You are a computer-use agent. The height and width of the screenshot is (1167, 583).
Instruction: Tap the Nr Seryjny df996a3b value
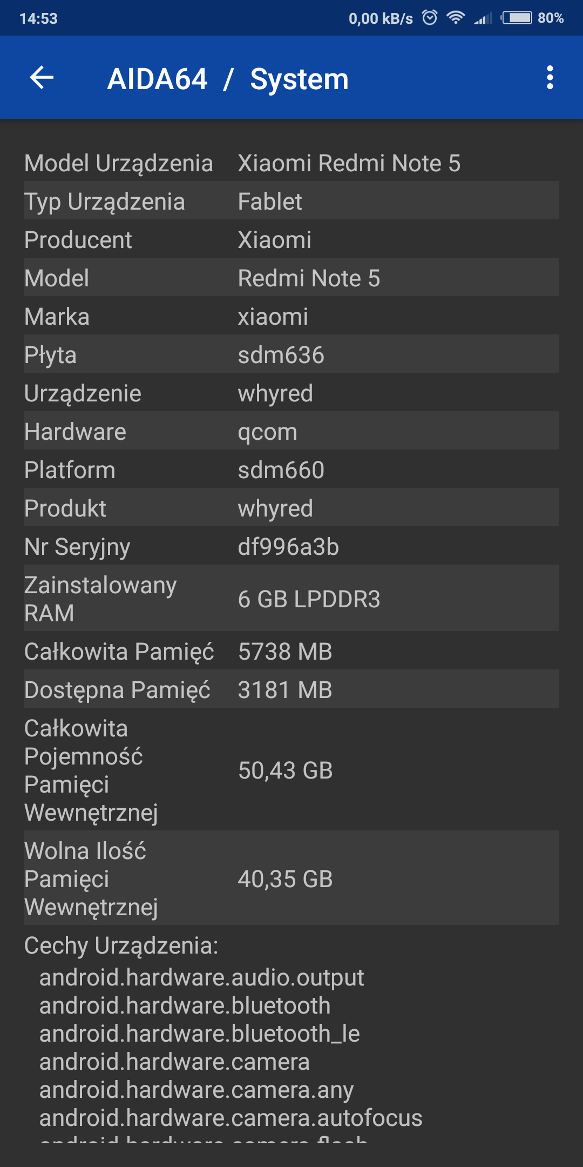[x=288, y=547]
